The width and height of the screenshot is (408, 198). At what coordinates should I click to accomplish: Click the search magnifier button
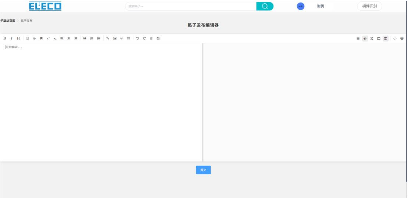pos(265,6)
